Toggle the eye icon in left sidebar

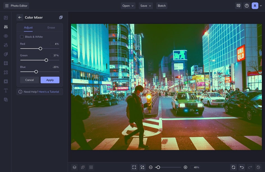coord(6,36)
